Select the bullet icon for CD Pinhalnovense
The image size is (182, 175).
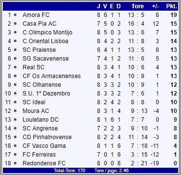pyautogui.click(x=15, y=137)
